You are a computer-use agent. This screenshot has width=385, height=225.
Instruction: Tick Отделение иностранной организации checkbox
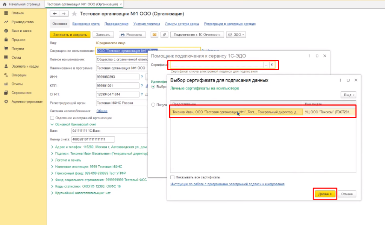pyautogui.click(x=52, y=118)
